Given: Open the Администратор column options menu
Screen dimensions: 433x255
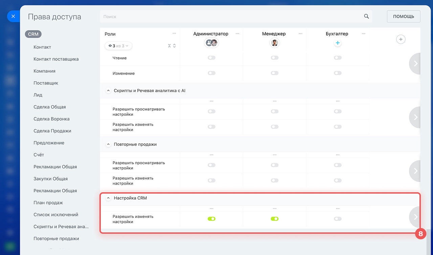Looking at the screenshot, I should click(237, 34).
